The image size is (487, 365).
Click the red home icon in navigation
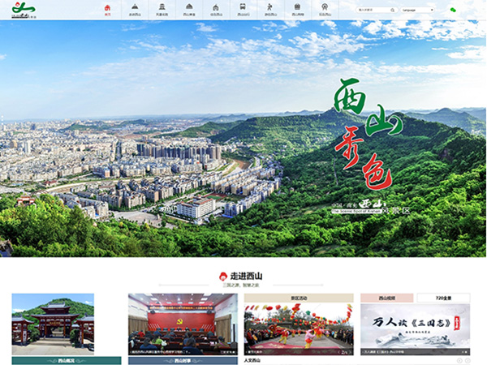(107, 8)
